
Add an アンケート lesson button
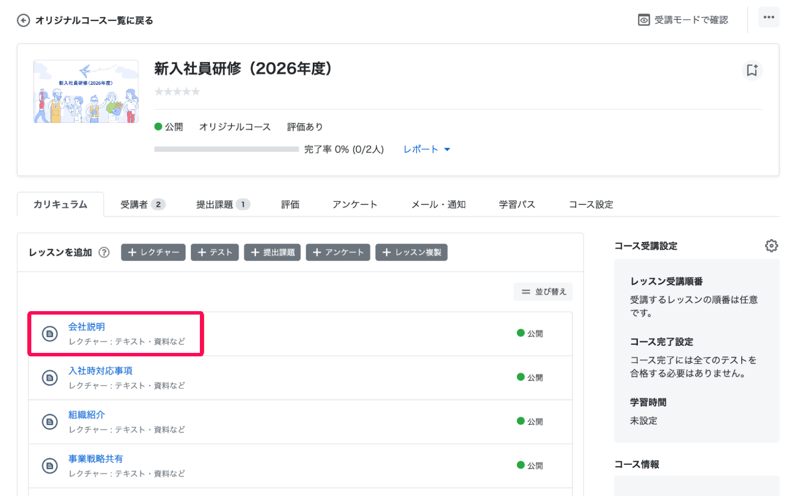click(338, 252)
